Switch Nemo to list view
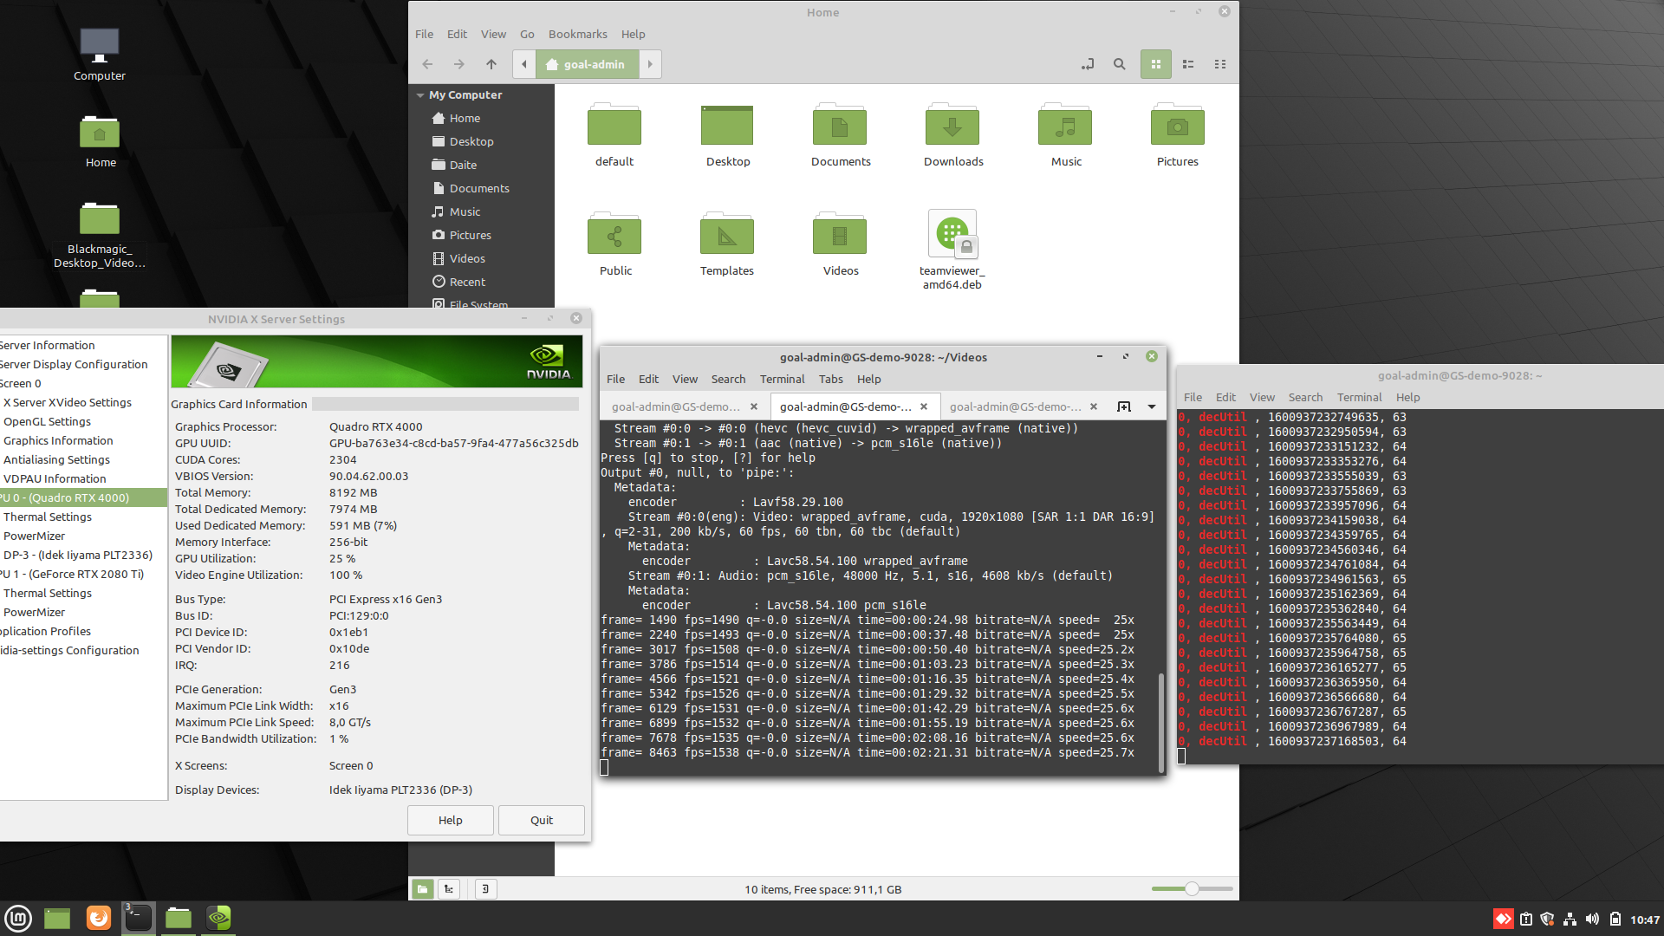This screenshot has height=936, width=1664. tap(1188, 63)
